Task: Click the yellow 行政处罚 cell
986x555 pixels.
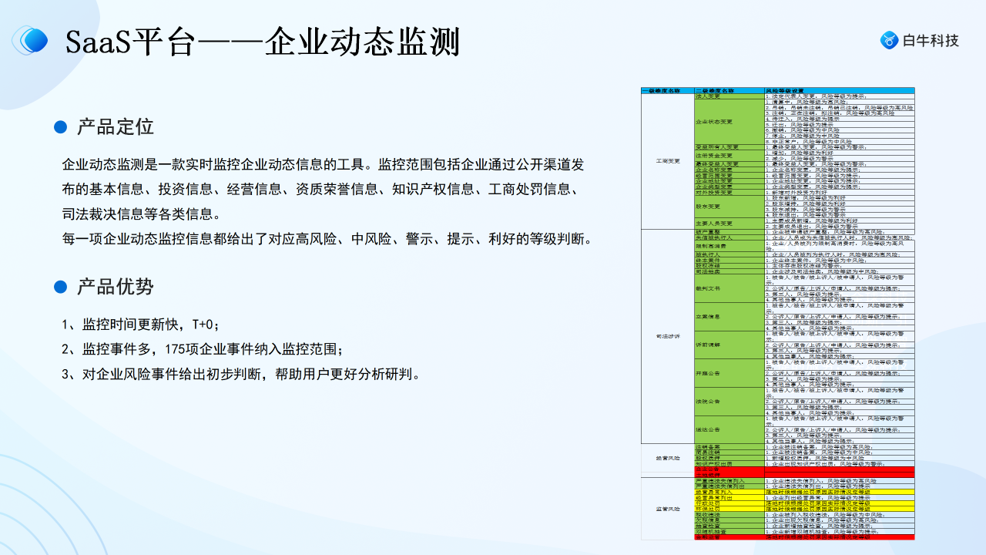Action: click(729, 503)
